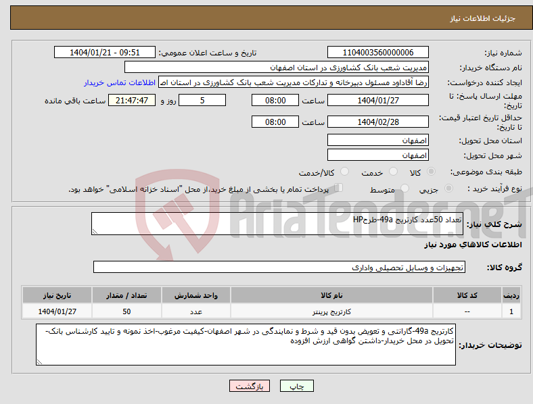Click the need date cell 1404/01/27 in table
This screenshot has width=533, height=404.
[x=57, y=311]
